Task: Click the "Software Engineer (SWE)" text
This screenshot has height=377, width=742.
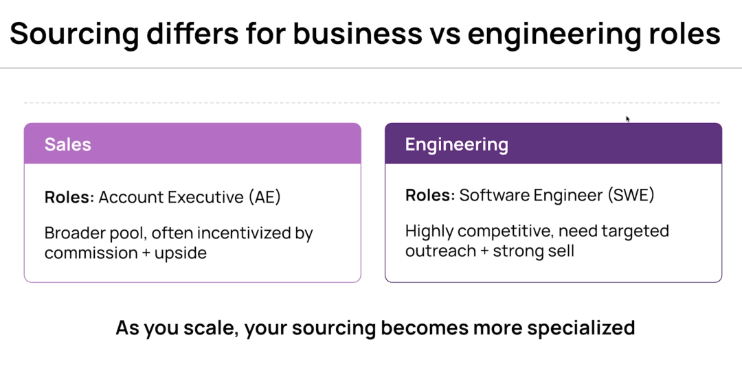Action: click(x=557, y=195)
